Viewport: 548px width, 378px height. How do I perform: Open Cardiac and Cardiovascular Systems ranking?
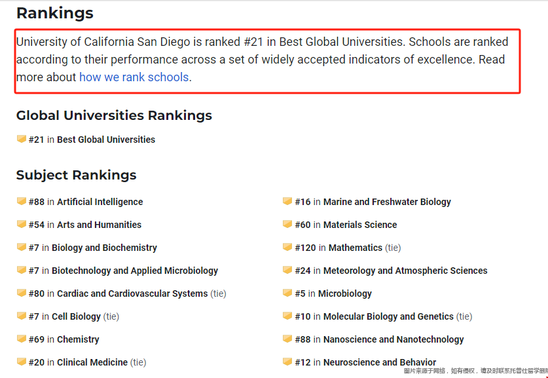(x=132, y=293)
